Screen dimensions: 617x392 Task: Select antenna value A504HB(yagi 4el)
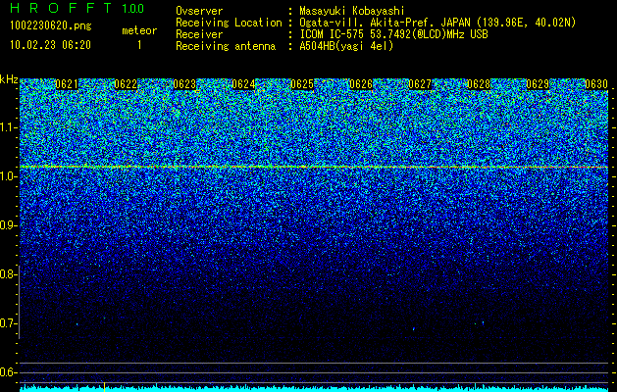pos(346,46)
